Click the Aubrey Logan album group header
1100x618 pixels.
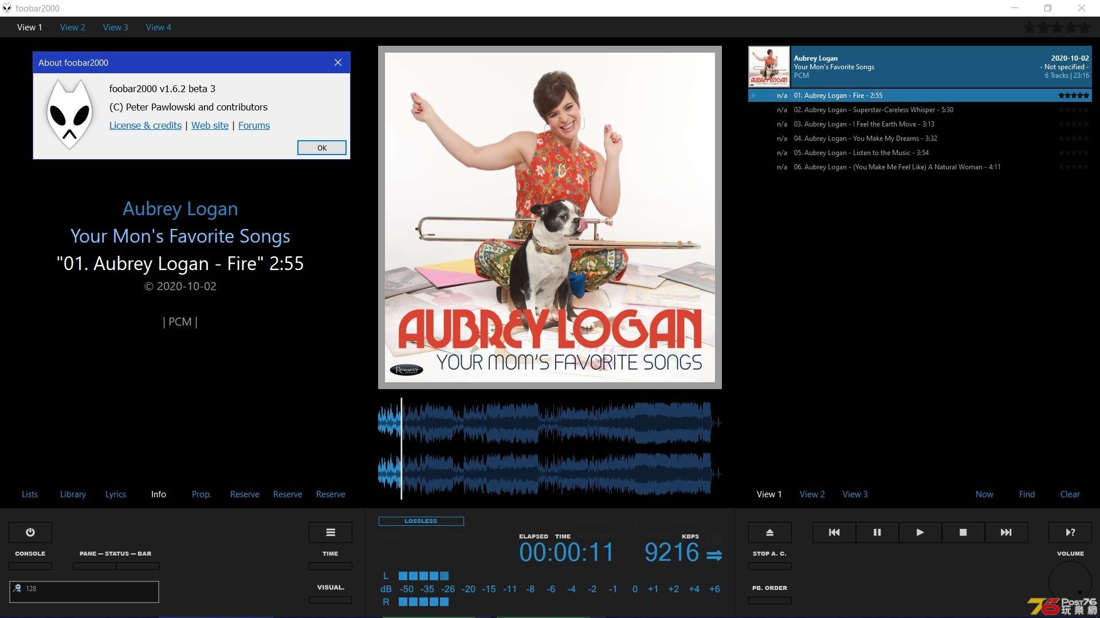[x=920, y=66]
